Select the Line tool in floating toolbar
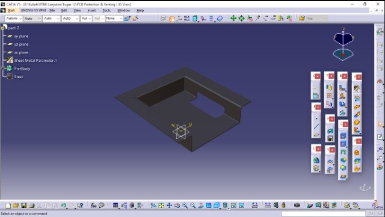Image resolution: width=385 pixels, height=217 pixels. (316, 127)
